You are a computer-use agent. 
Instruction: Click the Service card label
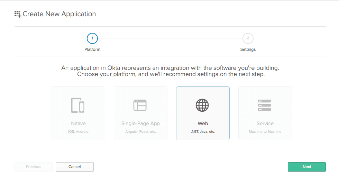click(x=265, y=123)
